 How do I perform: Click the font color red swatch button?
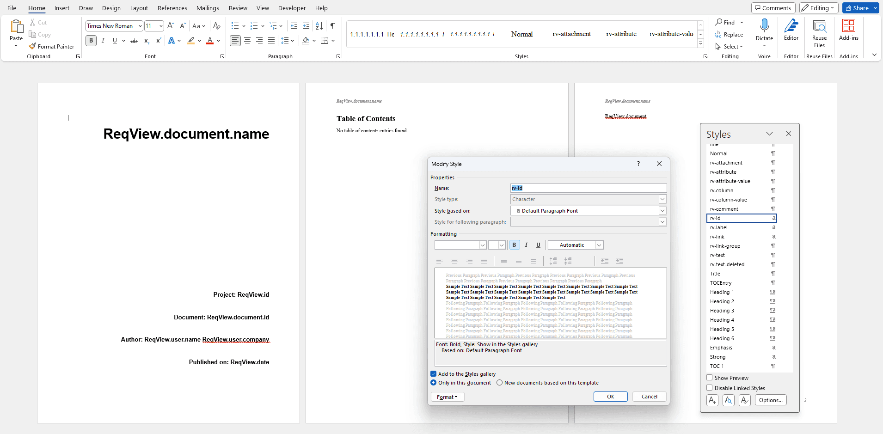[x=210, y=41]
